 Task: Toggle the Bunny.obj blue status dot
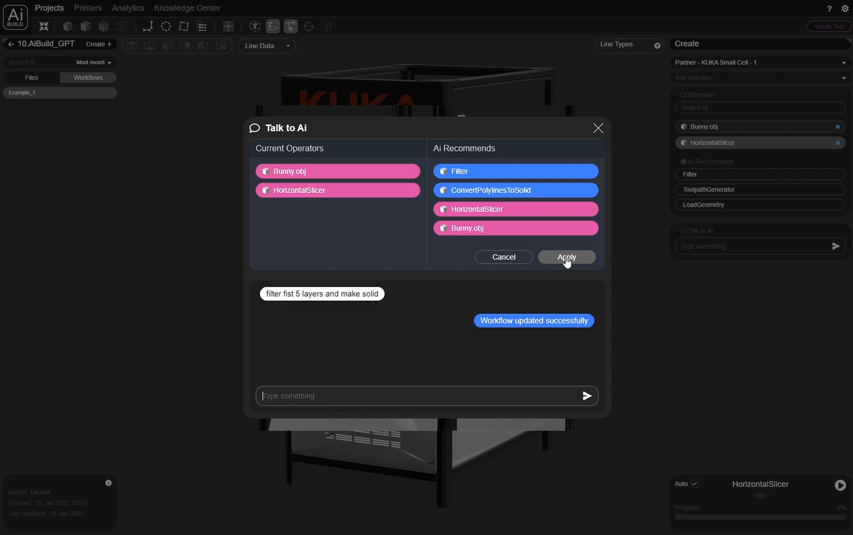(838, 127)
